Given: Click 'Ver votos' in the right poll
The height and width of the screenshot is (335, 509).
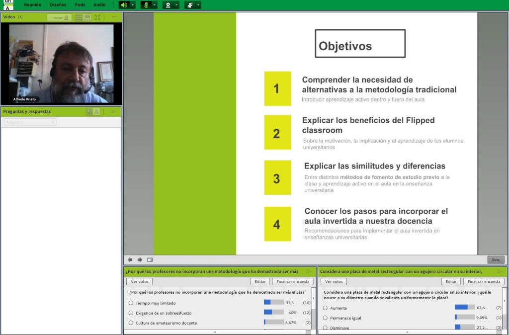Looking at the screenshot, I should tap(334, 282).
